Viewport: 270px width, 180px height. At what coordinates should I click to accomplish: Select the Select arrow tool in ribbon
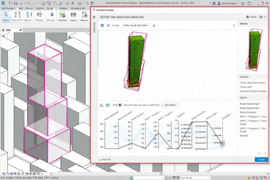pos(6,16)
